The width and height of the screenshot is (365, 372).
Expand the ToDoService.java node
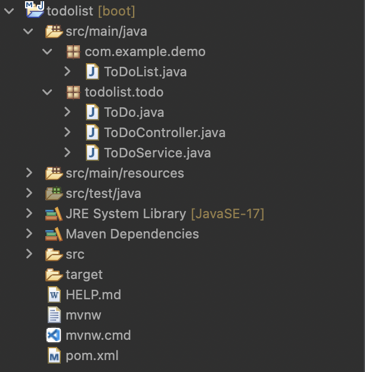pyautogui.click(x=67, y=152)
